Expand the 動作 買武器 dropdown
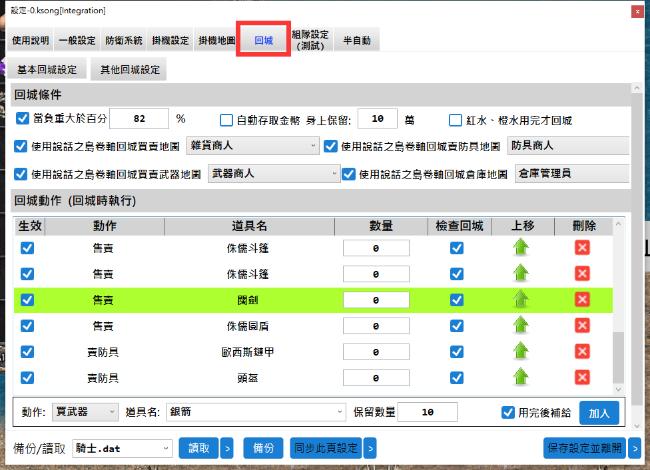This screenshot has width=650, height=470. [x=85, y=413]
